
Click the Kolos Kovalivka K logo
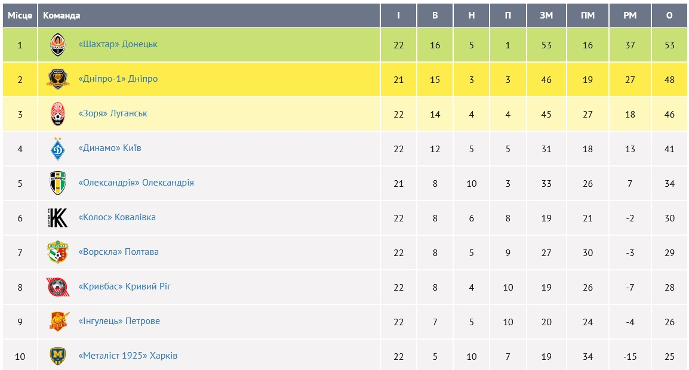click(x=58, y=218)
